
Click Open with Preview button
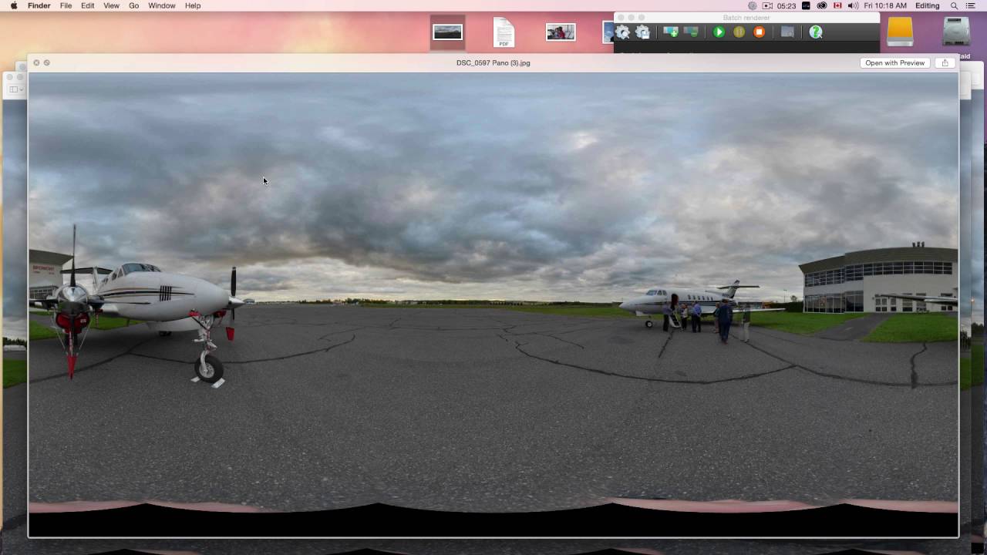tap(894, 63)
